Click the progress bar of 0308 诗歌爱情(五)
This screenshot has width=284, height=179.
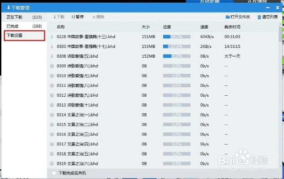click(x=177, y=56)
